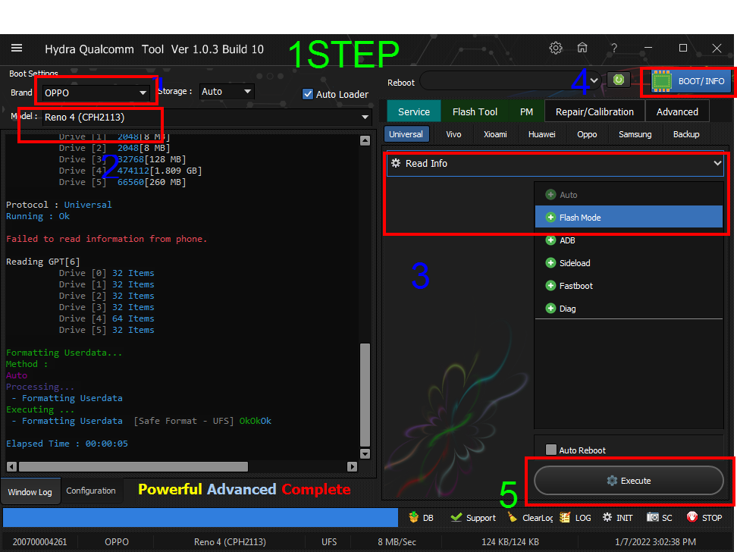Switch to the Configuration tab
737x552 pixels.
91,491
